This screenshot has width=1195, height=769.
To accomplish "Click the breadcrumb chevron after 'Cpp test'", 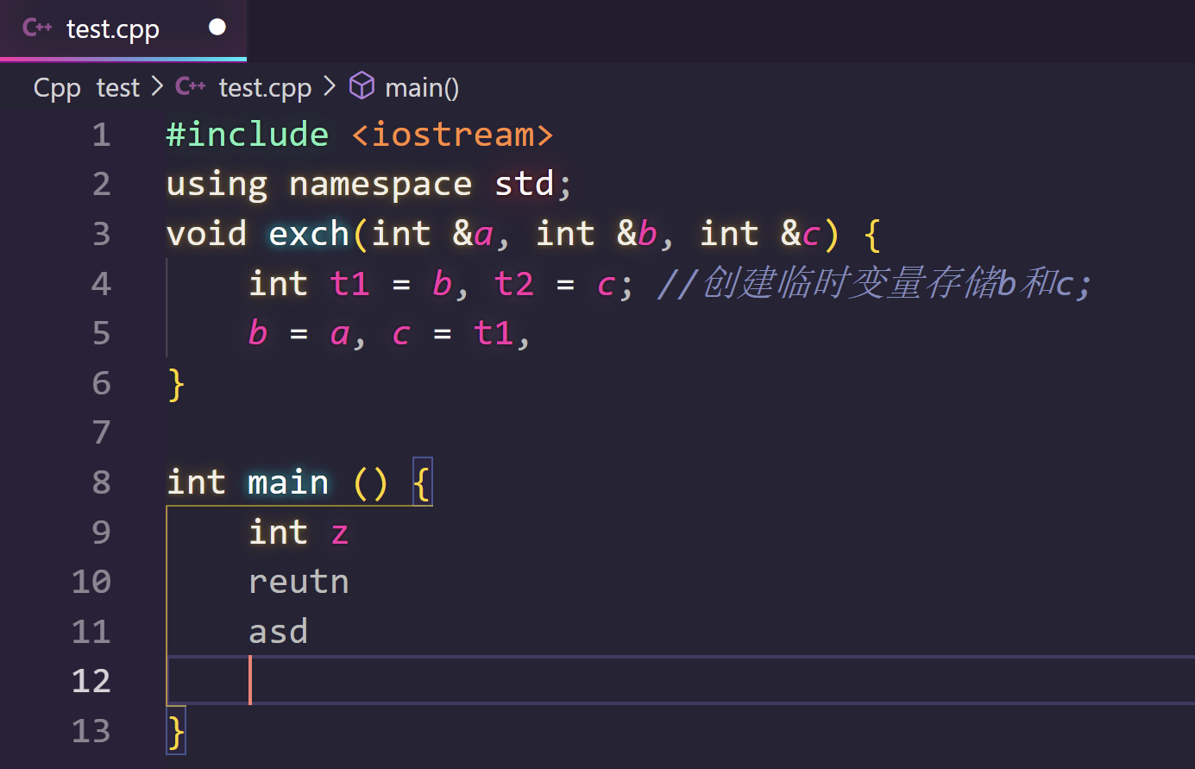I will [x=157, y=86].
